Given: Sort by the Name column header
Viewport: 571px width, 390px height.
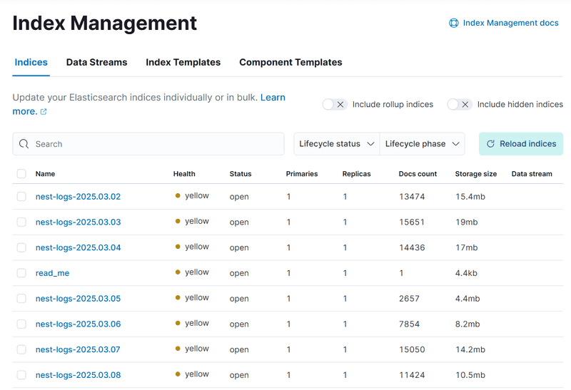Looking at the screenshot, I should [x=45, y=174].
